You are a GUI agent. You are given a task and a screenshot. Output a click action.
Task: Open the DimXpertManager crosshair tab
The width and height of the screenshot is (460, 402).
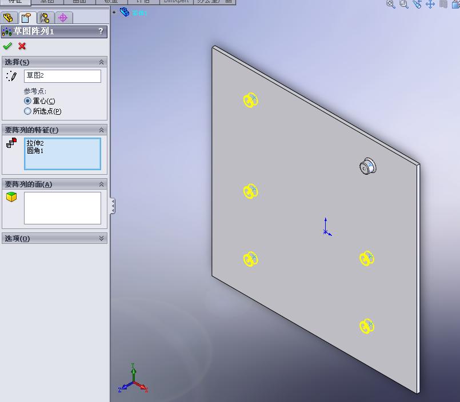click(x=63, y=18)
